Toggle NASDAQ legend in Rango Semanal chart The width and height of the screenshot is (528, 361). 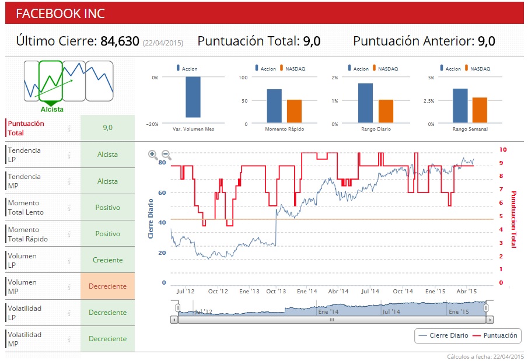[477, 68]
